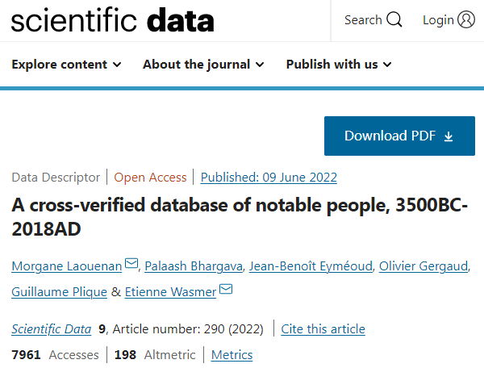Screen dimensions: 484x368
Task: Open author Guillaume Plique's link
Action: [x=60, y=291]
